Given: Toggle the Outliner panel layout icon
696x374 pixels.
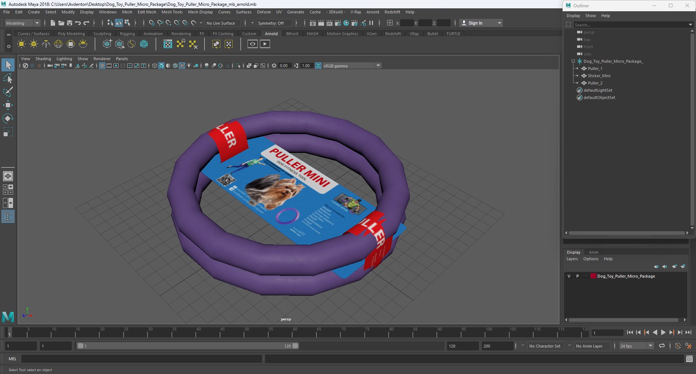Looking at the screenshot, I should (x=8, y=217).
